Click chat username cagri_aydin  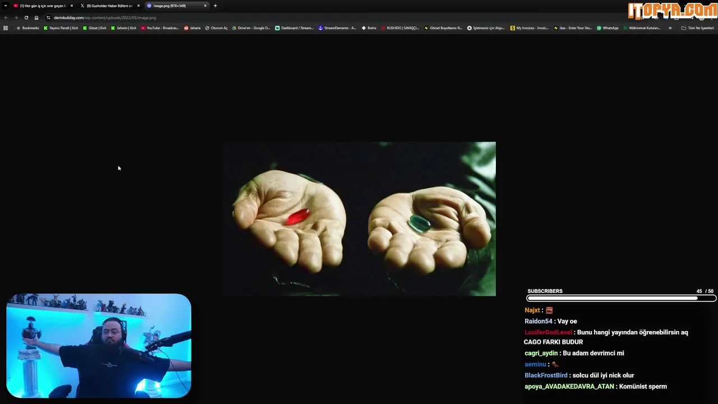(x=541, y=353)
